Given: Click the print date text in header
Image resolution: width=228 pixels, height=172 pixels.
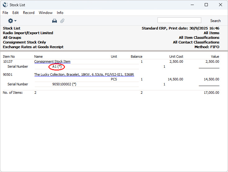Looking at the screenshot, I should tap(194, 28).
